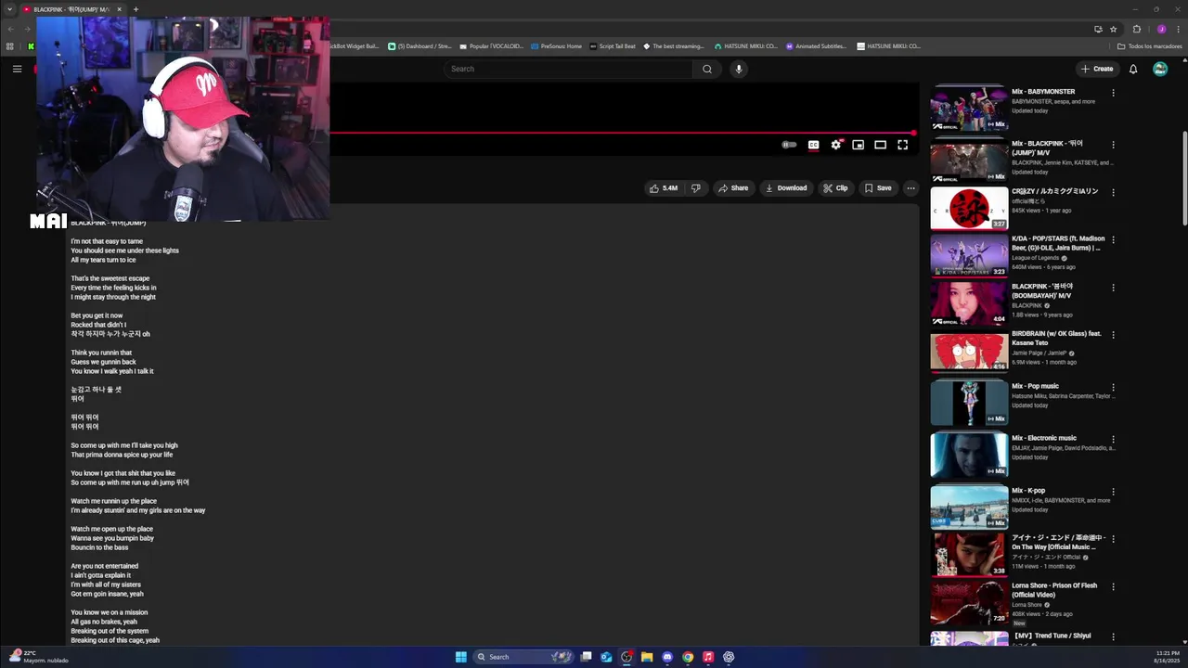
Task: Toggle the autoplay switch in player
Action: coord(789,145)
